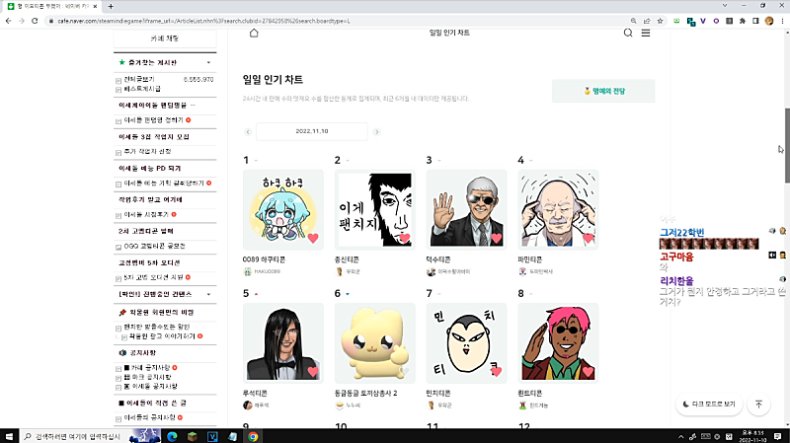The height and width of the screenshot is (443, 790).
Task: Expand the 진행중인 컨텐츠 menu section
Action: click(208, 294)
